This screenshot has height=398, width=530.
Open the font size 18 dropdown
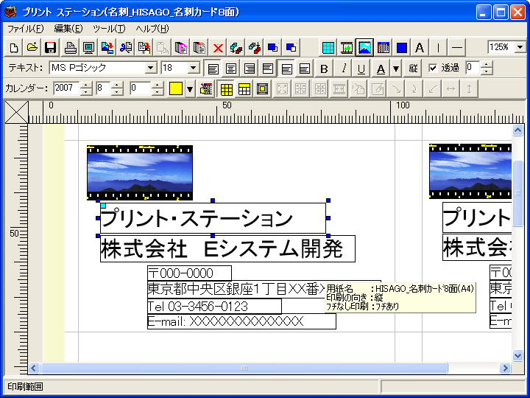[194, 68]
